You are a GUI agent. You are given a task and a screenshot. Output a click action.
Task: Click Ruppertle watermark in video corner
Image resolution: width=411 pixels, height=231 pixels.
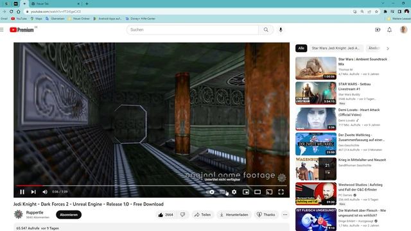click(282, 178)
